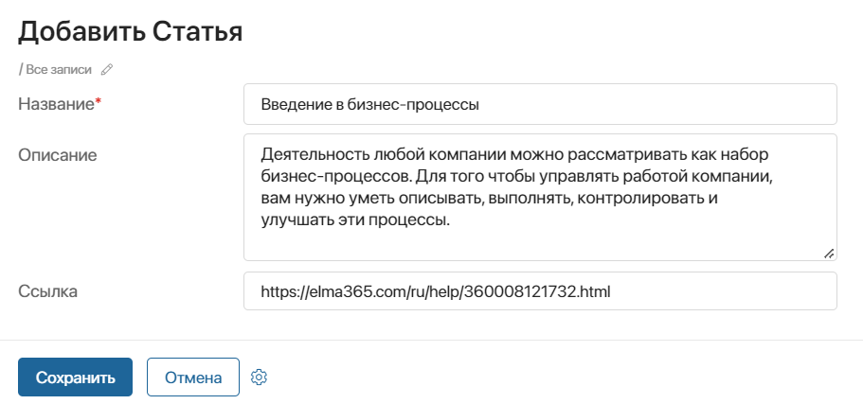Click the Ссылка field label
Screen dimensions: 863x404
[x=48, y=291]
